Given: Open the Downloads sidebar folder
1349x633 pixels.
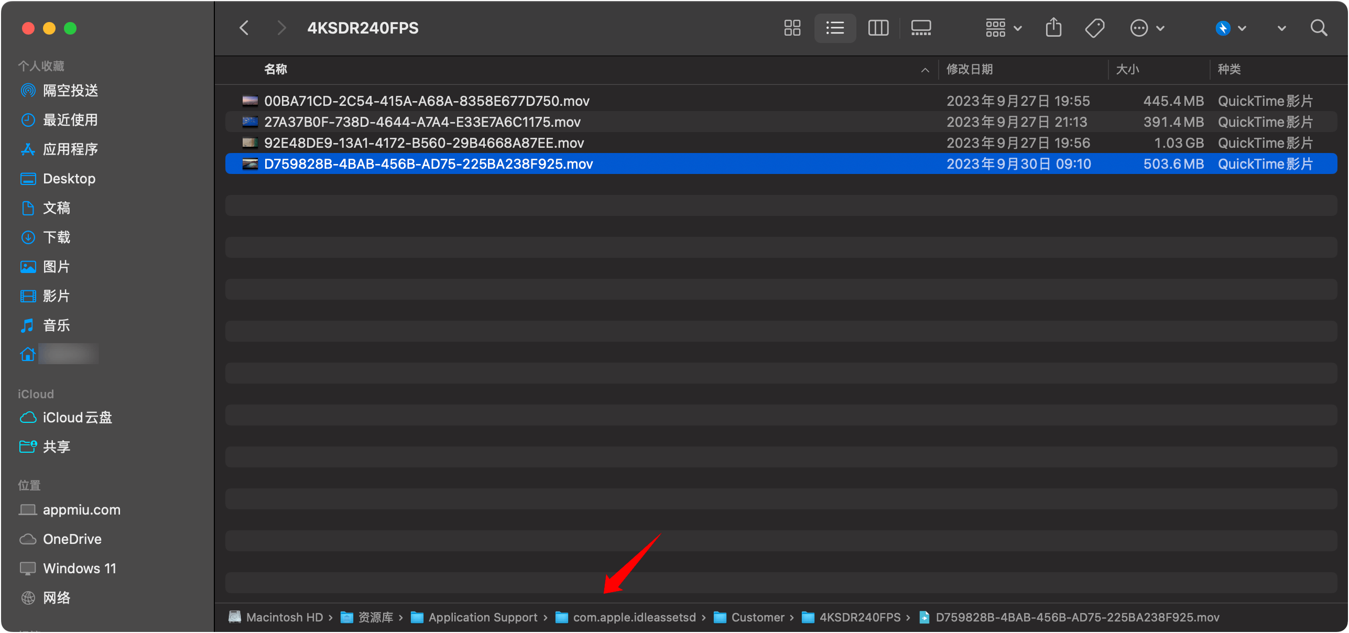Looking at the screenshot, I should pyautogui.click(x=56, y=237).
